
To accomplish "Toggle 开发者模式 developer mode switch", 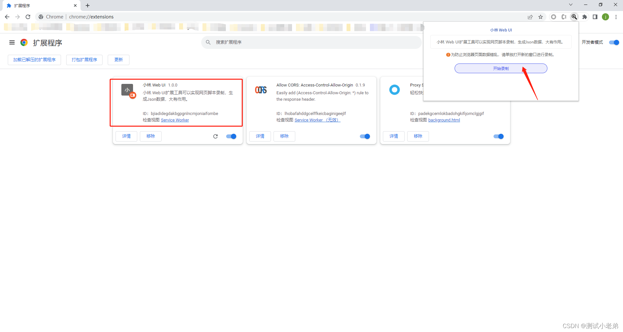I will 614,42.
